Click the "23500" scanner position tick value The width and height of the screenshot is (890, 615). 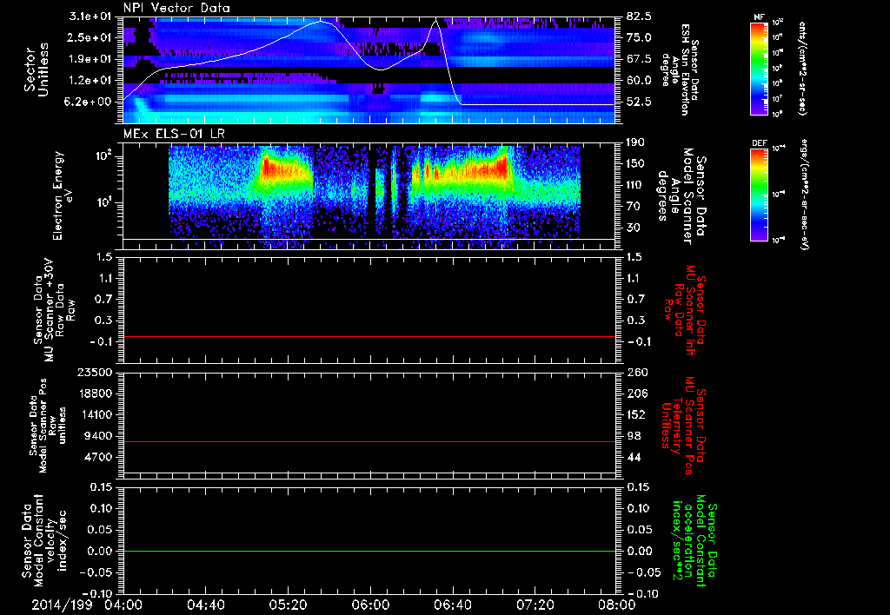96,372
